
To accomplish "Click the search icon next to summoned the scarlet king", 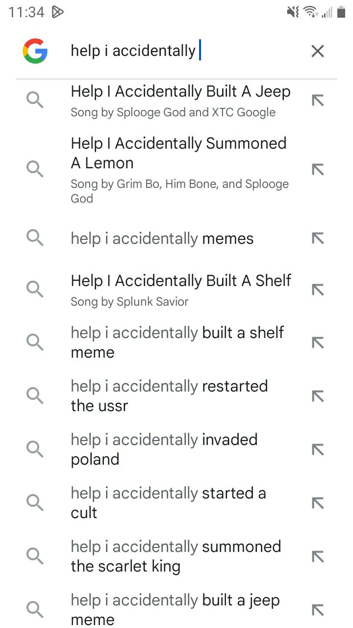I will point(35,556).
